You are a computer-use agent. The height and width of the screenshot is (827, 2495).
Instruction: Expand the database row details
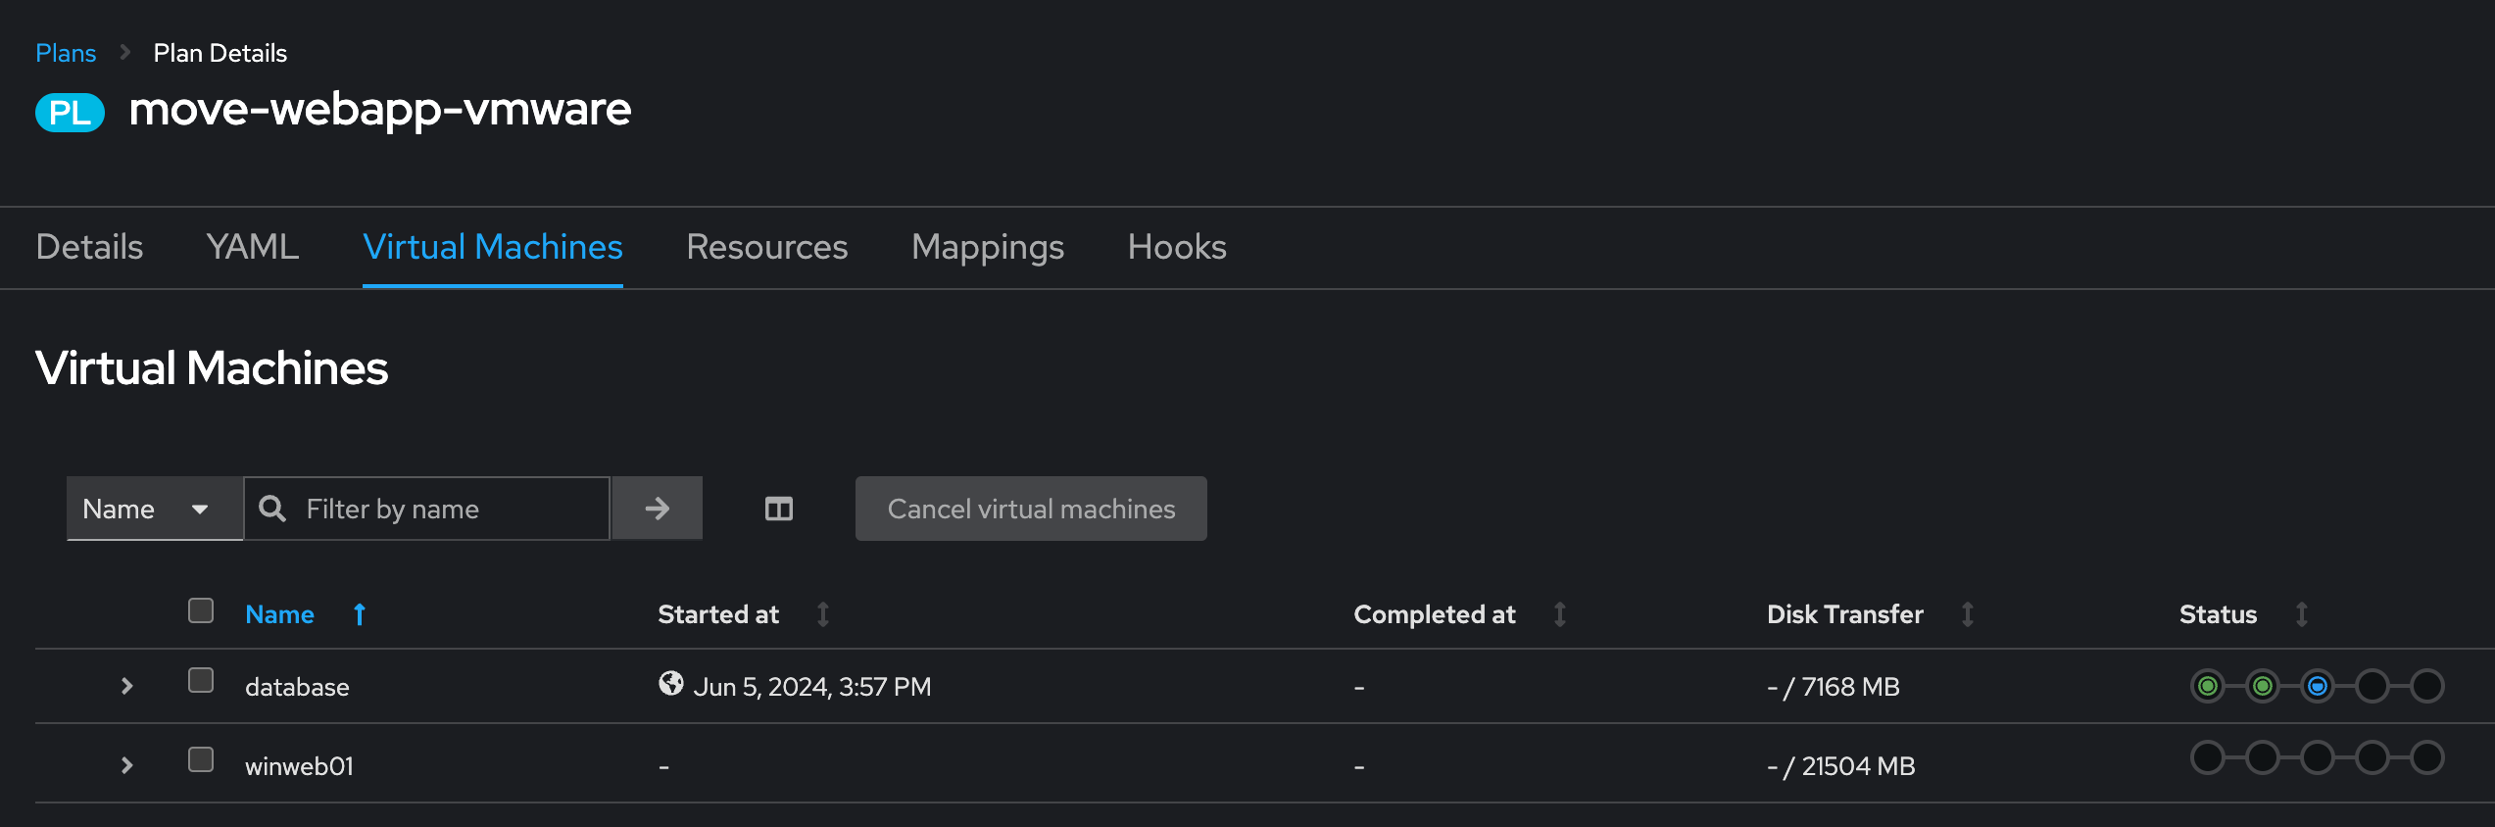[126, 686]
